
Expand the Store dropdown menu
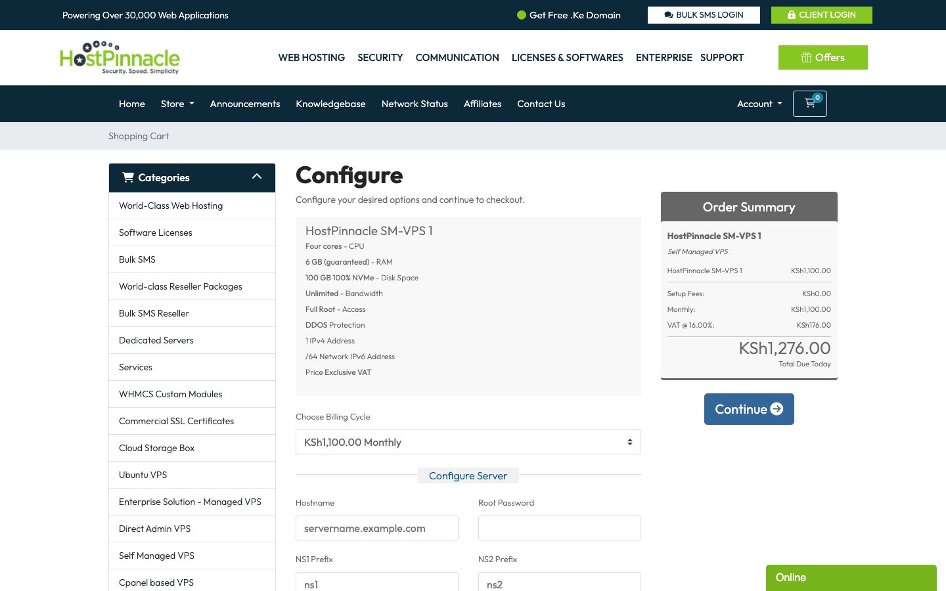(177, 104)
